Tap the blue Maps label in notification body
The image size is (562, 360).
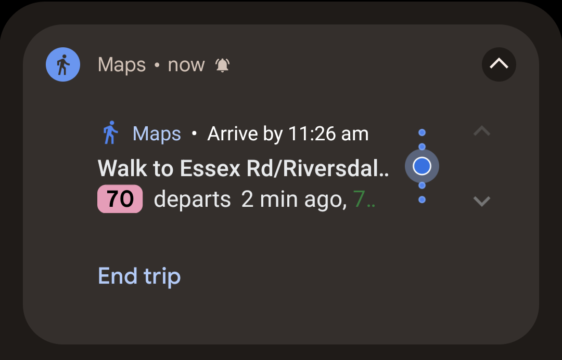(x=157, y=134)
